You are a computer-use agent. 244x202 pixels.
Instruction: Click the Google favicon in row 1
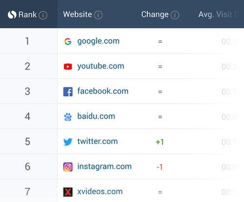point(68,41)
